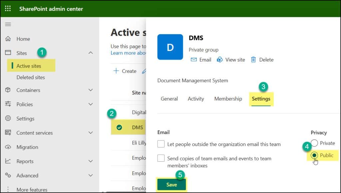Click the Create button label
This screenshot has width=341, height=193.
129,71
